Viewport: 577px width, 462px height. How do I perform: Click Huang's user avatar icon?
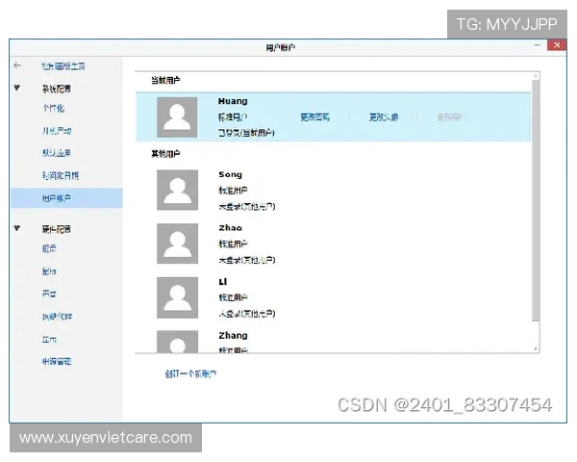tap(177, 116)
